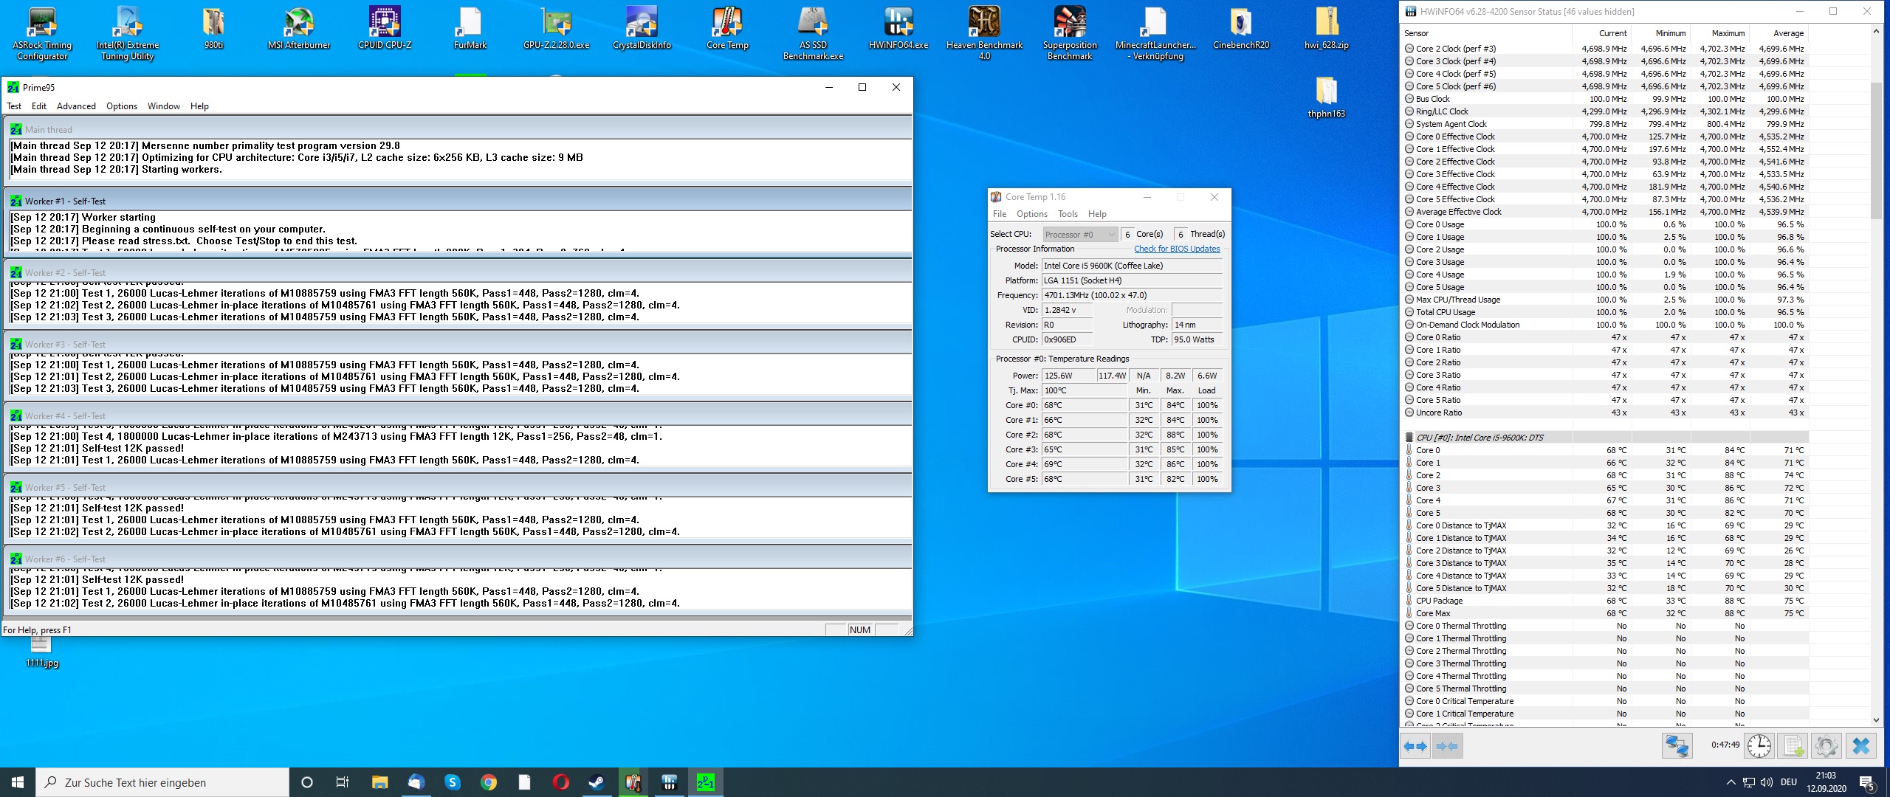
Task: Select the FurMark desktop icon
Action: click(470, 30)
